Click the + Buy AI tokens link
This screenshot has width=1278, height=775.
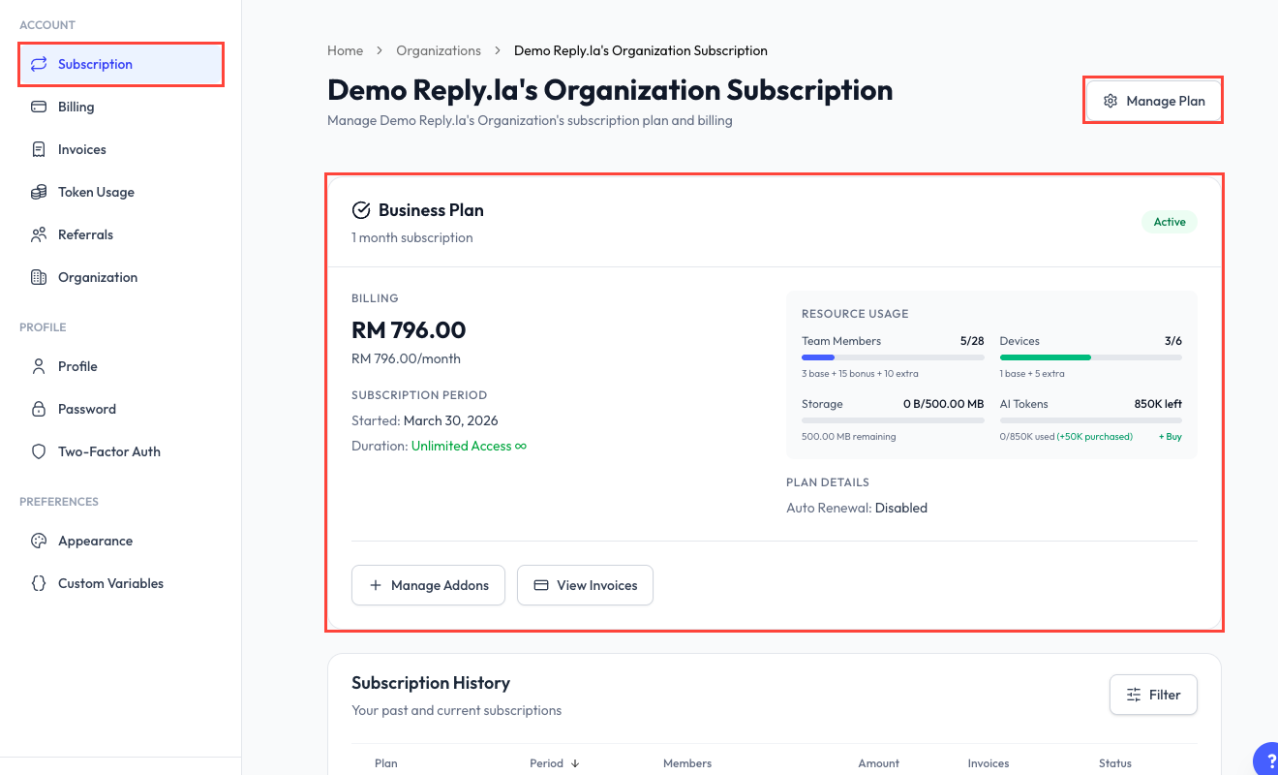(x=1171, y=437)
